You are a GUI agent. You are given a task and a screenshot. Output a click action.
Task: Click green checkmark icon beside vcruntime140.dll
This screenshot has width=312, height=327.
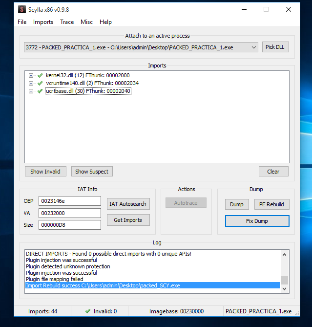(40, 83)
